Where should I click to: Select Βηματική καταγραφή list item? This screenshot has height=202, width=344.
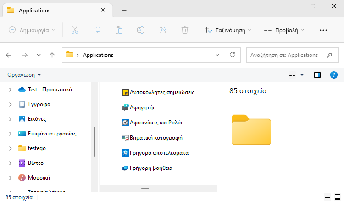click(156, 138)
